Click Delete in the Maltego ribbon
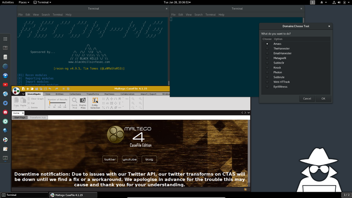The width and height of the screenshot is (352, 198). [32, 108]
